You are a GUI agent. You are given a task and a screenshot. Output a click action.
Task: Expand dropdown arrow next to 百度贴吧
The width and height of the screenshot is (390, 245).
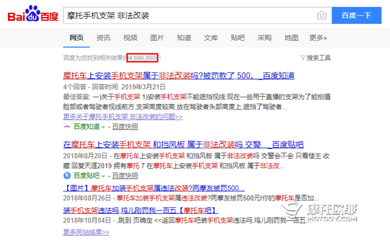click(x=103, y=176)
